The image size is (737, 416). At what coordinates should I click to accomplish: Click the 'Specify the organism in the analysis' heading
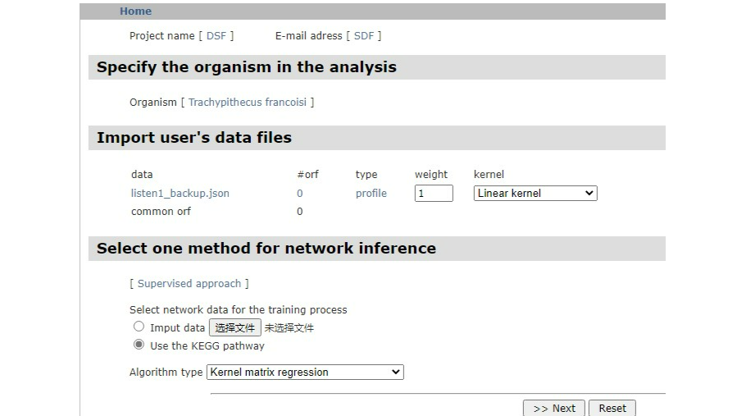[247, 67]
